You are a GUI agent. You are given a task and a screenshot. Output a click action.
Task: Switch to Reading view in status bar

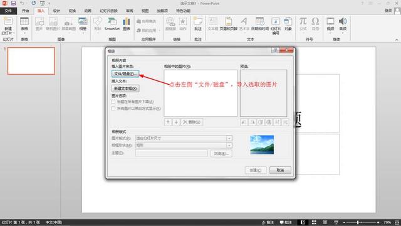pos(325,222)
